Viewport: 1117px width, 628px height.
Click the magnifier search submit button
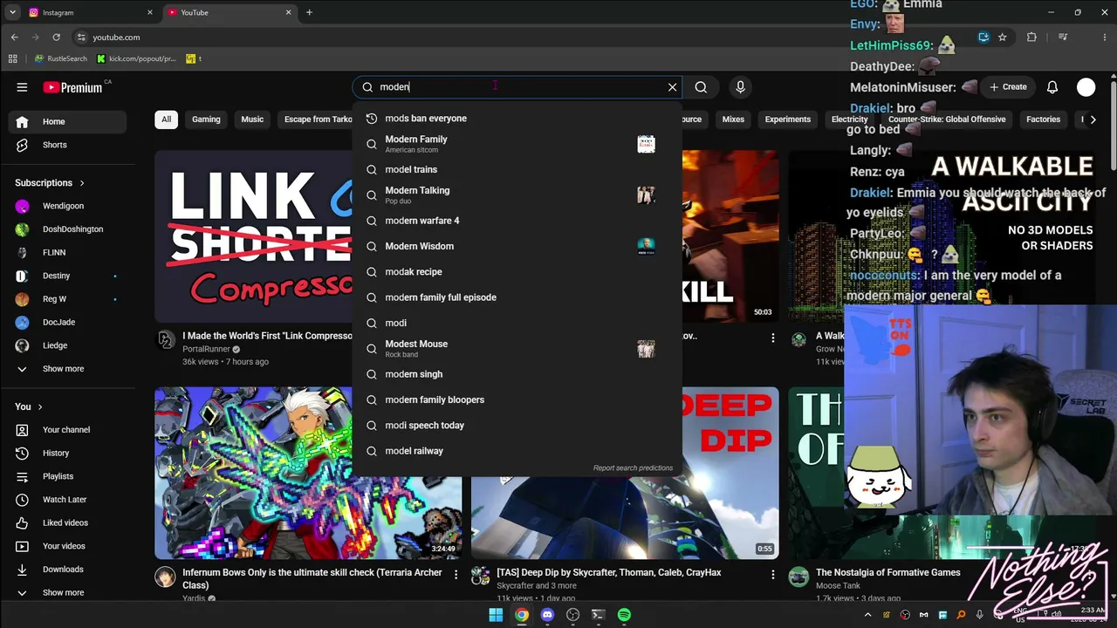click(x=701, y=87)
